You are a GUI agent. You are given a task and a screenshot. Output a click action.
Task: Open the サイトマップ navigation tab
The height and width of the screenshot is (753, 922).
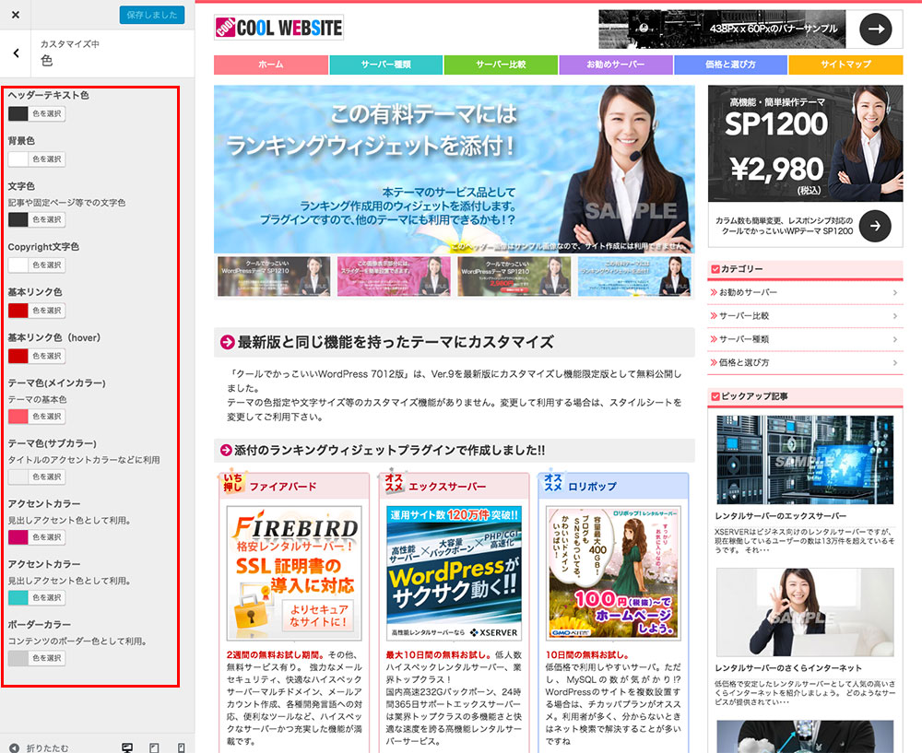pyautogui.click(x=845, y=65)
